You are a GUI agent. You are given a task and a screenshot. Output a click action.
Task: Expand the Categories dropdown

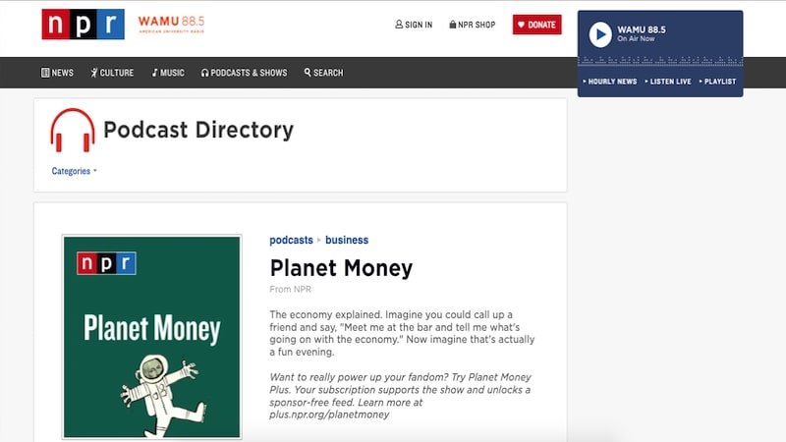click(75, 171)
